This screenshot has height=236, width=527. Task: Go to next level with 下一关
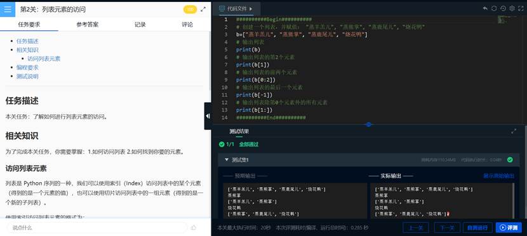(x=447, y=228)
